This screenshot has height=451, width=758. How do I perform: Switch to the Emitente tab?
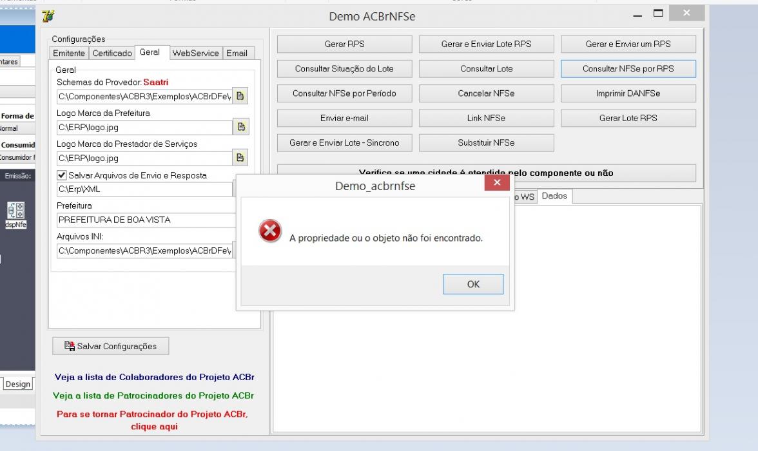pyautogui.click(x=68, y=53)
